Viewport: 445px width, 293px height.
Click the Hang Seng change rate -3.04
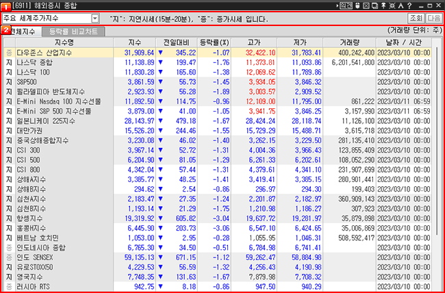[221, 218]
